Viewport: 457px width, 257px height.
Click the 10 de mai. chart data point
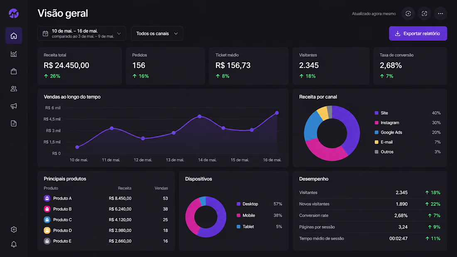point(77,147)
